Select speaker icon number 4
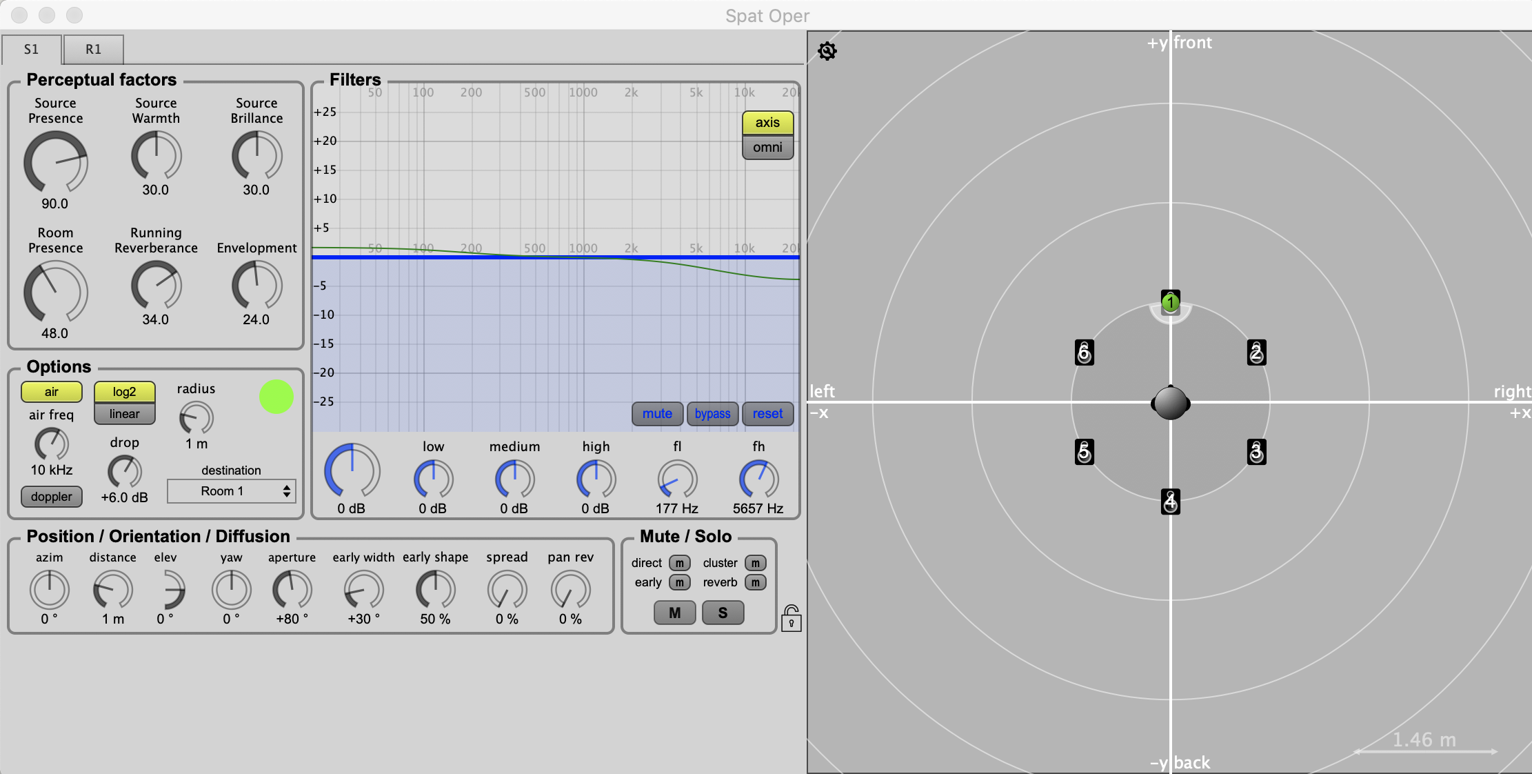1532x774 pixels. (1170, 502)
